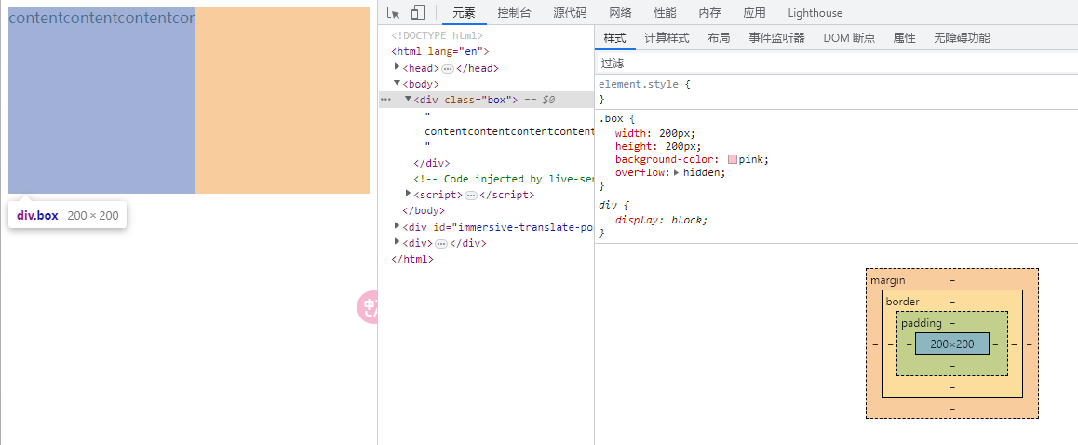This screenshot has width=1078, height=445.
Task: Expand the overflow property triangle
Action: pyautogui.click(x=677, y=172)
